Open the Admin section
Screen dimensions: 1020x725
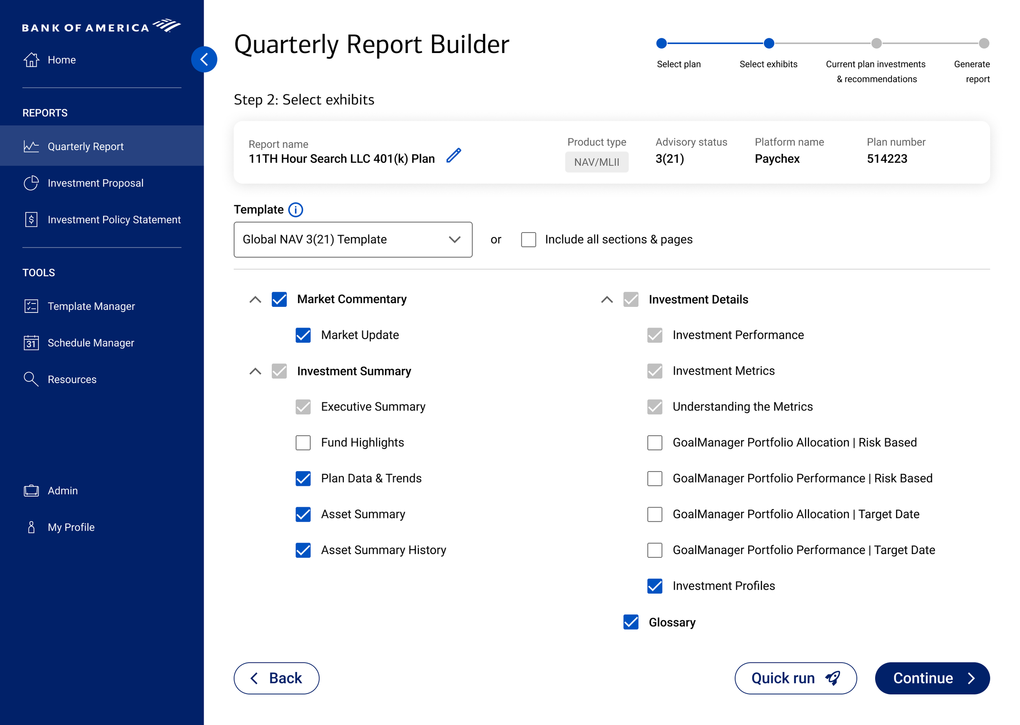click(x=62, y=490)
